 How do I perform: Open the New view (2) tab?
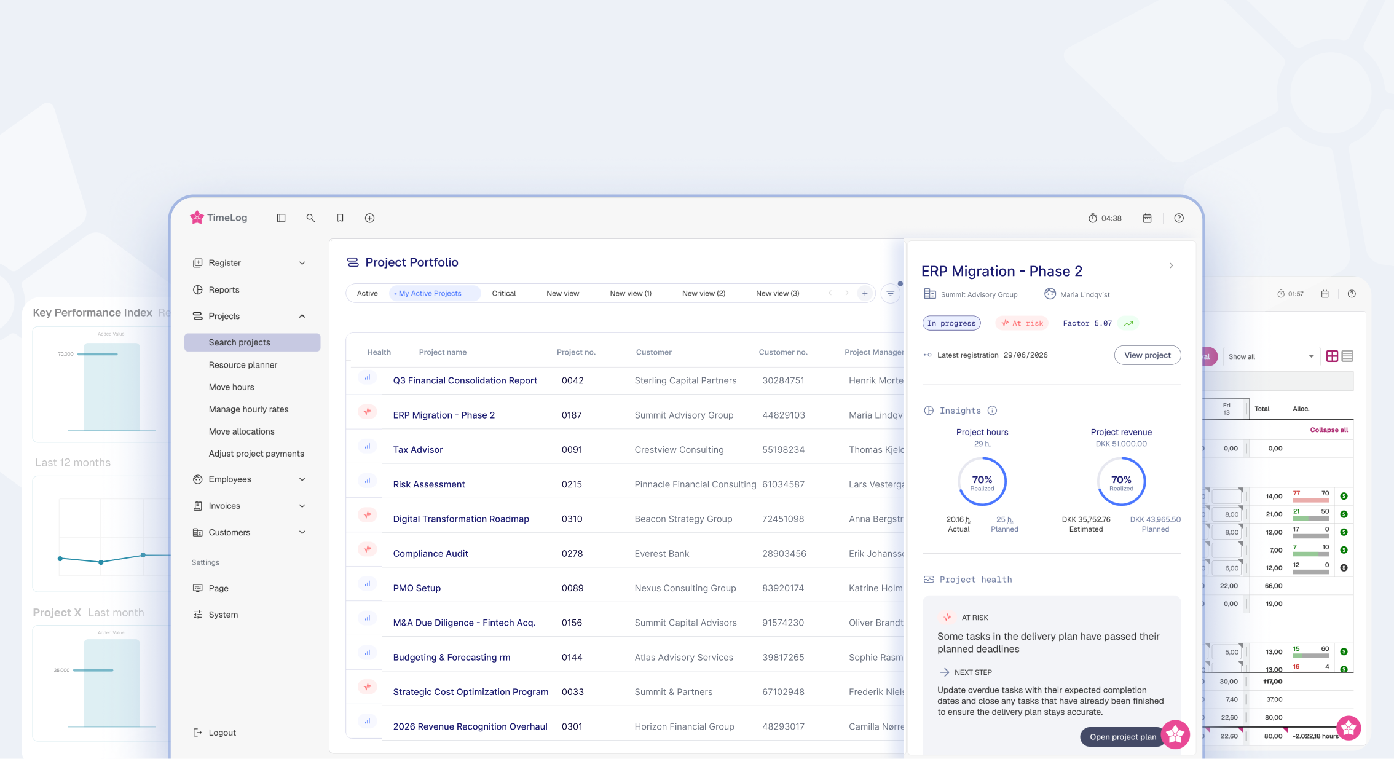point(704,294)
